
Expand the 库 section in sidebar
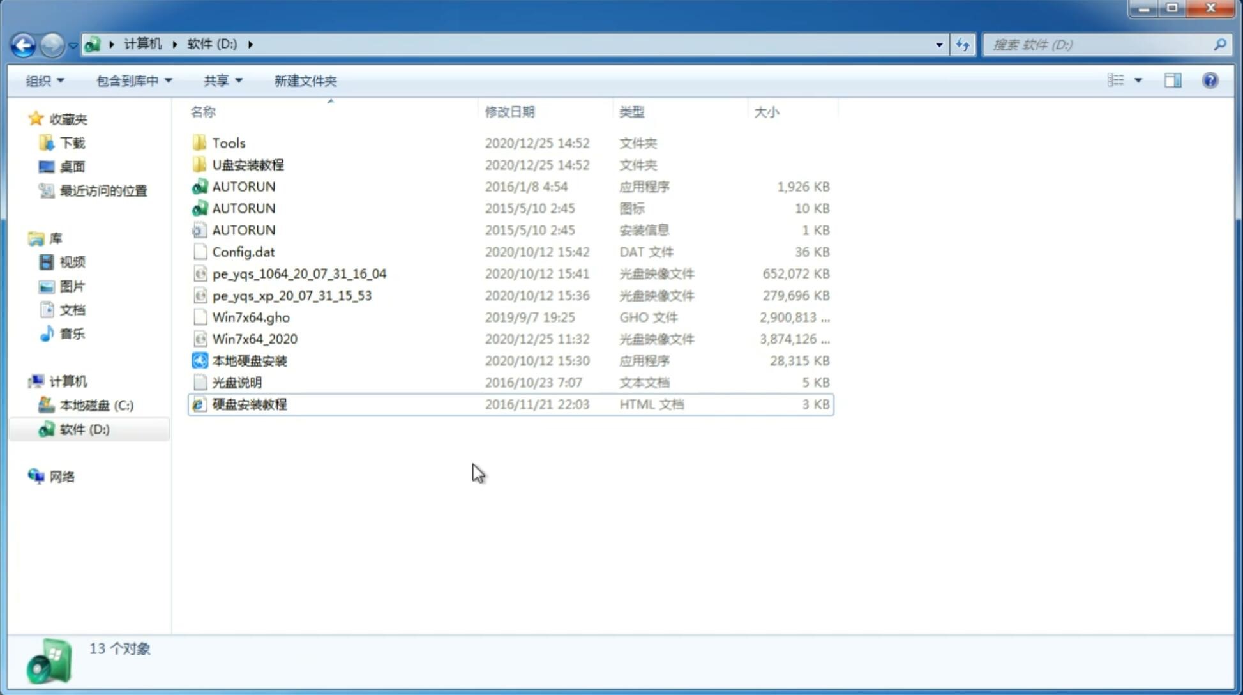23,238
